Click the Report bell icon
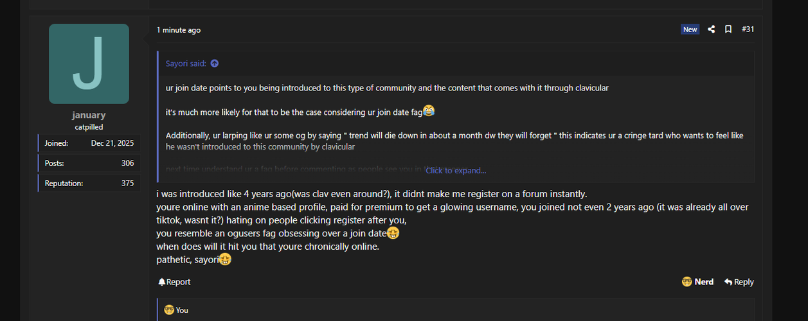 [x=161, y=282]
